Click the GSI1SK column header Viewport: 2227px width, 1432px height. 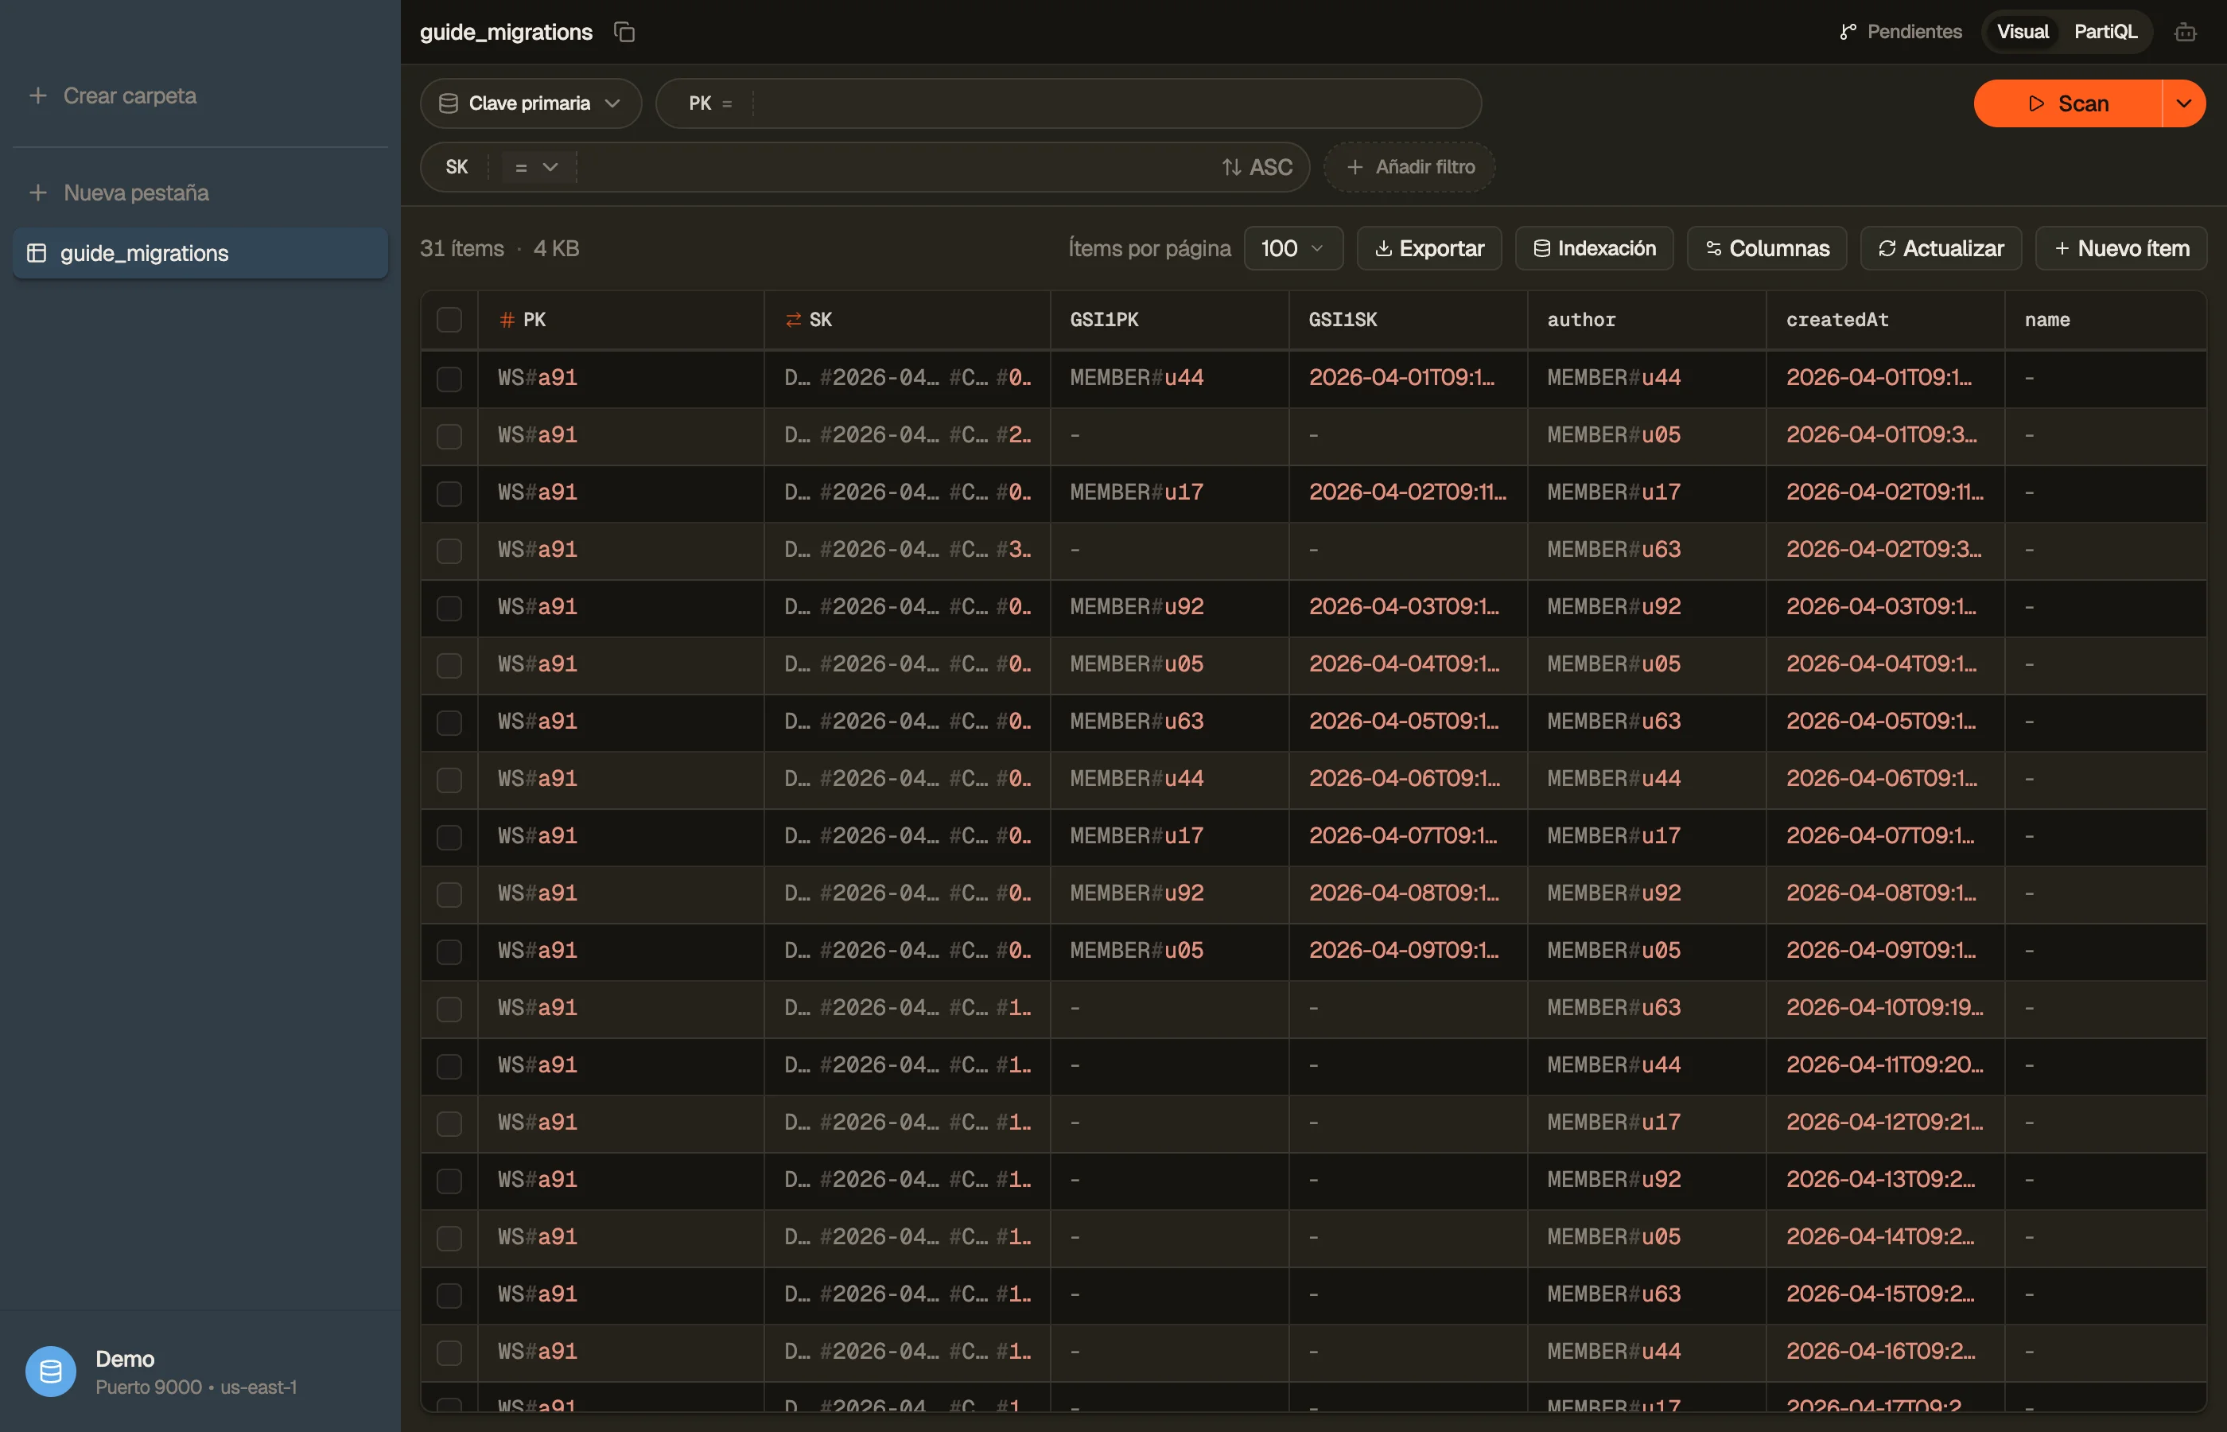1408,320
